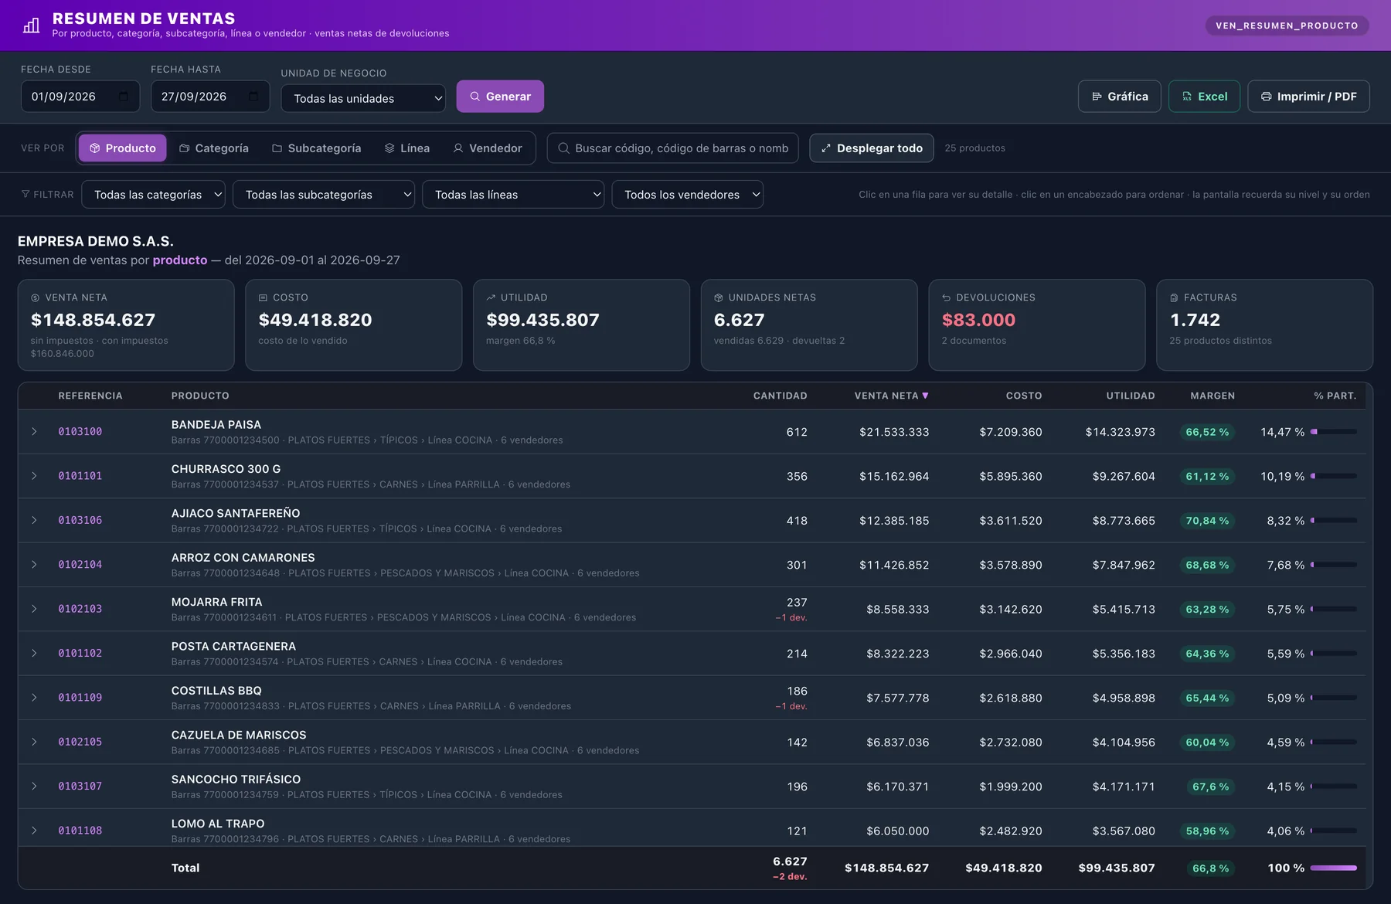Sort by MARGEN column header

pos(1212,396)
